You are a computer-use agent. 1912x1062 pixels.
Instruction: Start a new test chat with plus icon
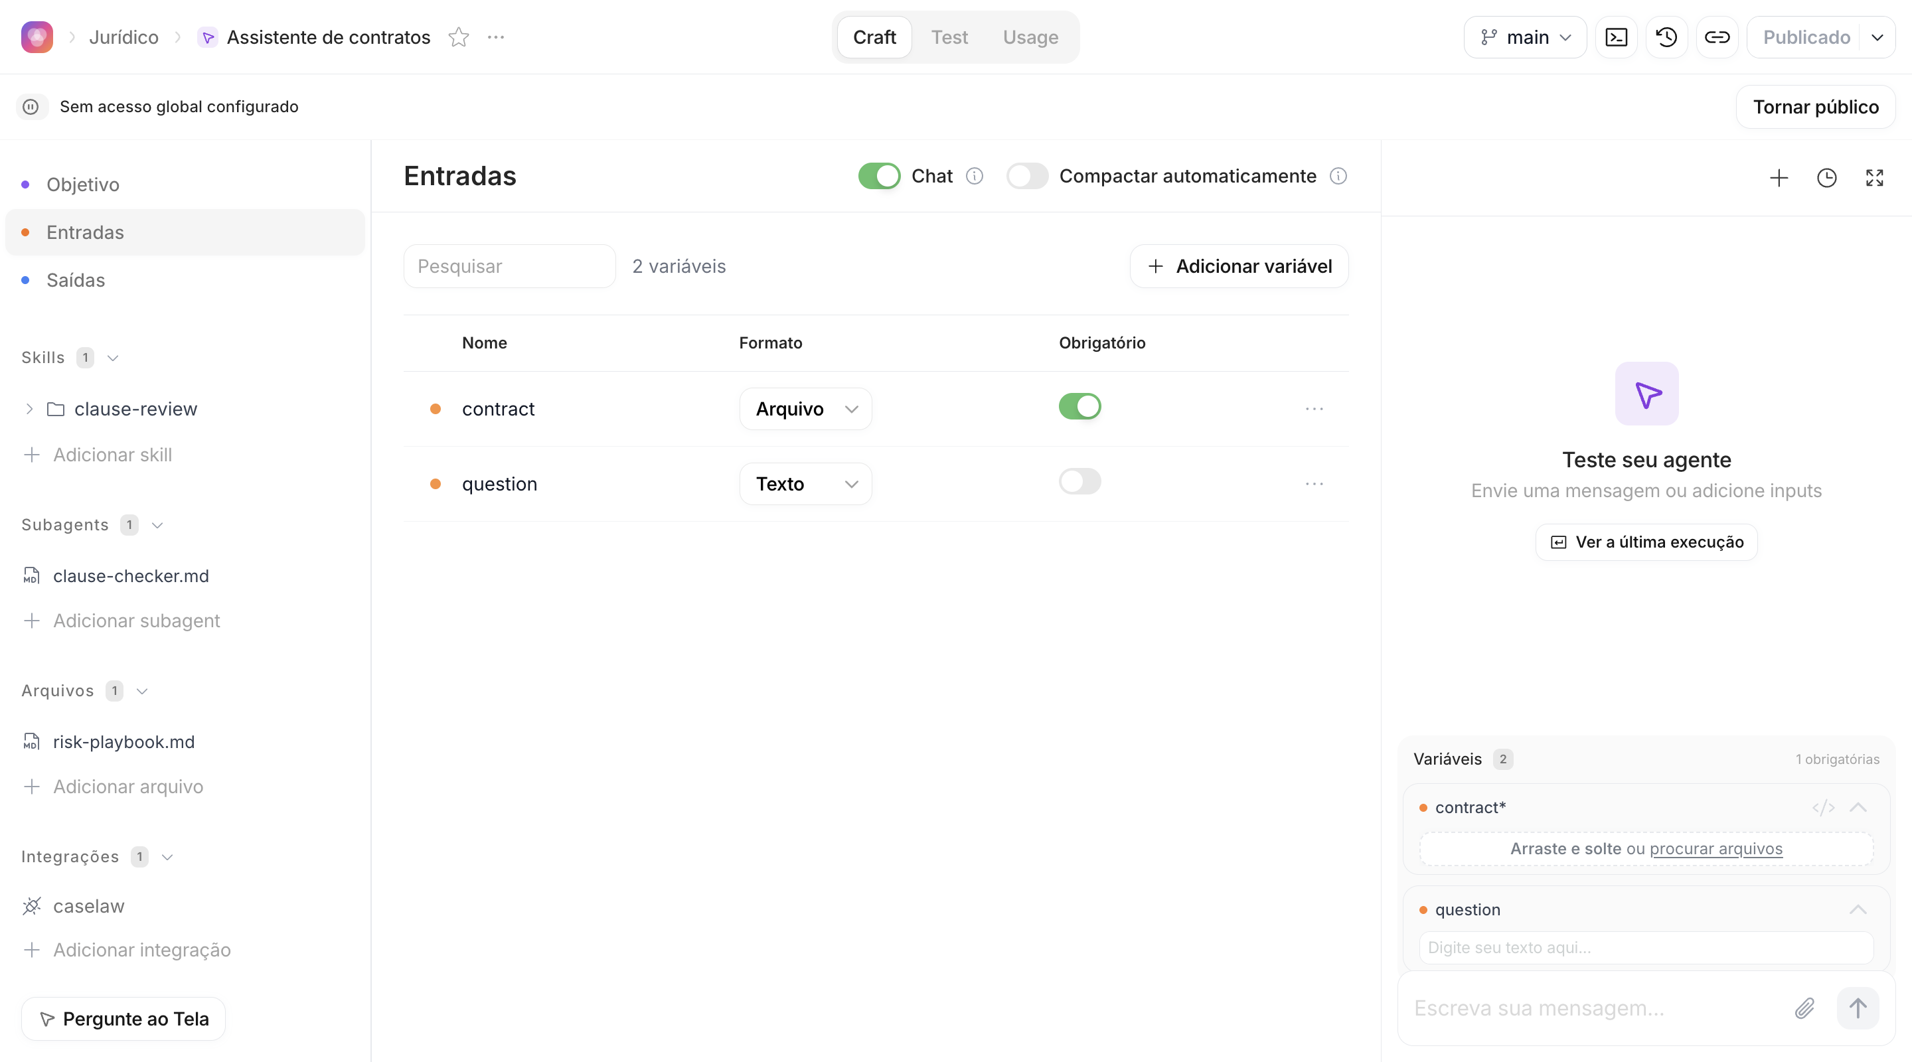(1779, 178)
